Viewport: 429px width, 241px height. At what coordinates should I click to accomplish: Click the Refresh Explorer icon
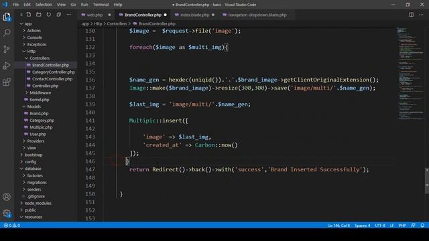click(x=49, y=15)
